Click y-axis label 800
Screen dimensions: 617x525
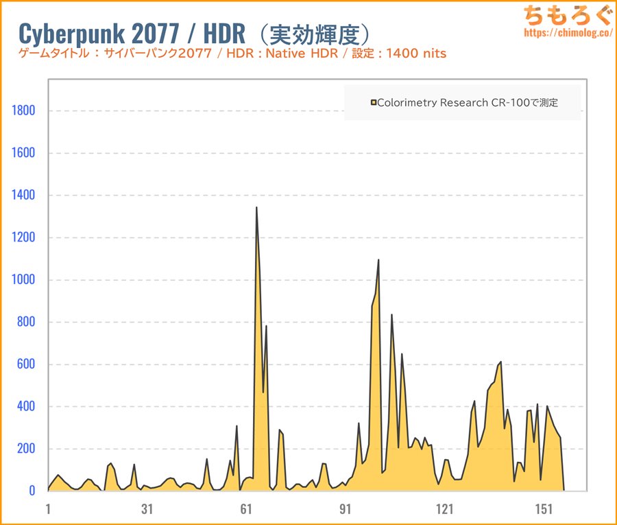pyautogui.click(x=26, y=322)
